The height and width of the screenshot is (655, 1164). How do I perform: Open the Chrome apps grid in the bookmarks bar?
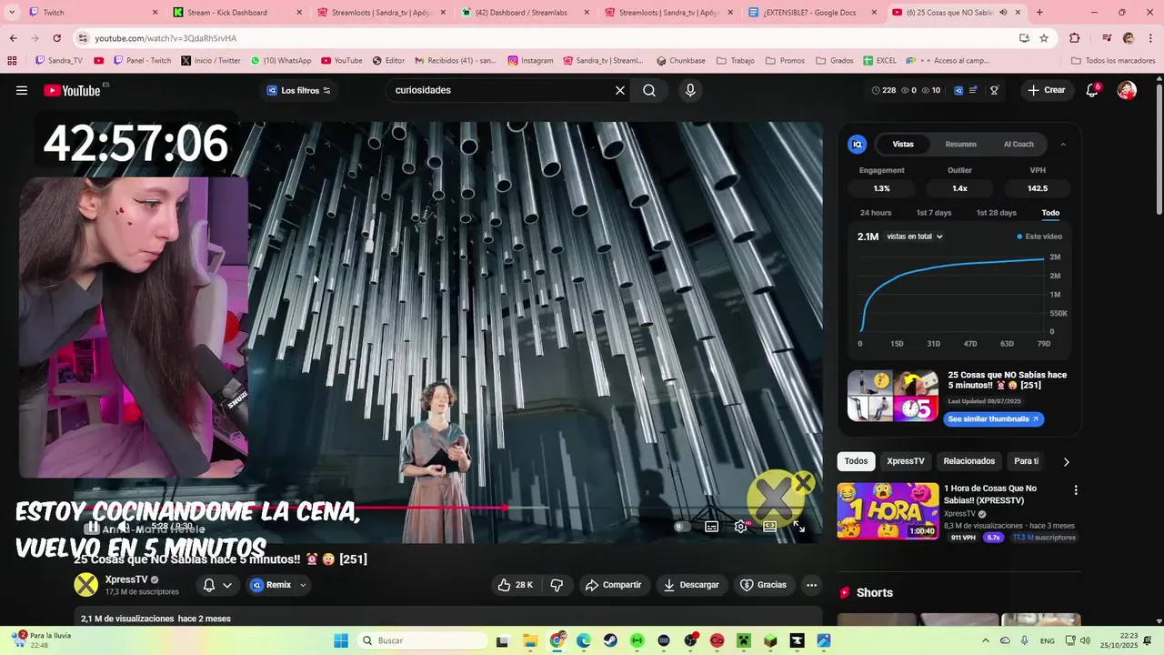[x=12, y=61]
